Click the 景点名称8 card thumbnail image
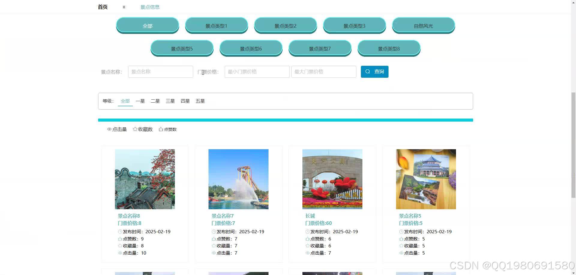This screenshot has height=275, width=576. coord(145,179)
